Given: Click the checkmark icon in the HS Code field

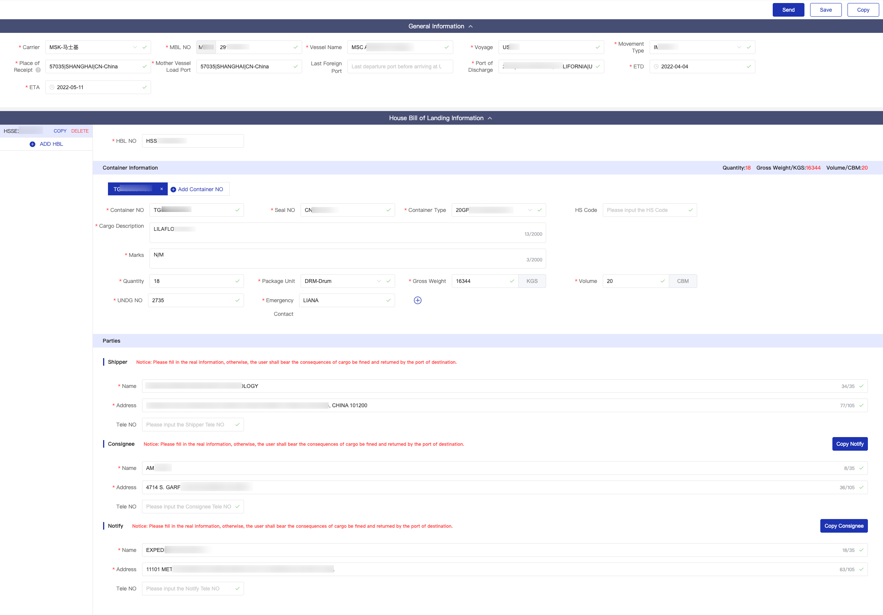Looking at the screenshot, I should [x=690, y=210].
